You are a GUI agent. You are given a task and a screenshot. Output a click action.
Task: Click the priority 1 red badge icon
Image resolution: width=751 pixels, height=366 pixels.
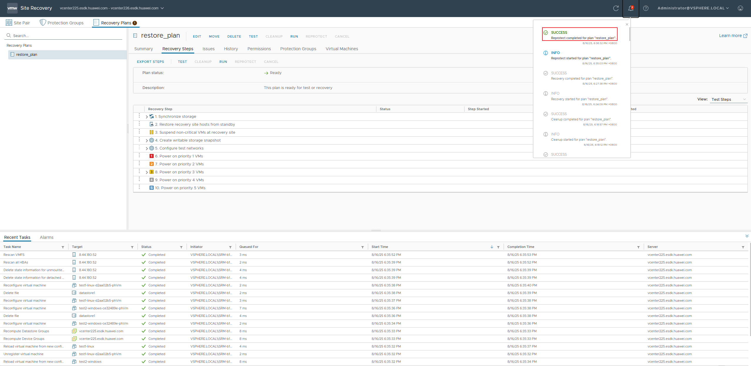pyautogui.click(x=152, y=156)
